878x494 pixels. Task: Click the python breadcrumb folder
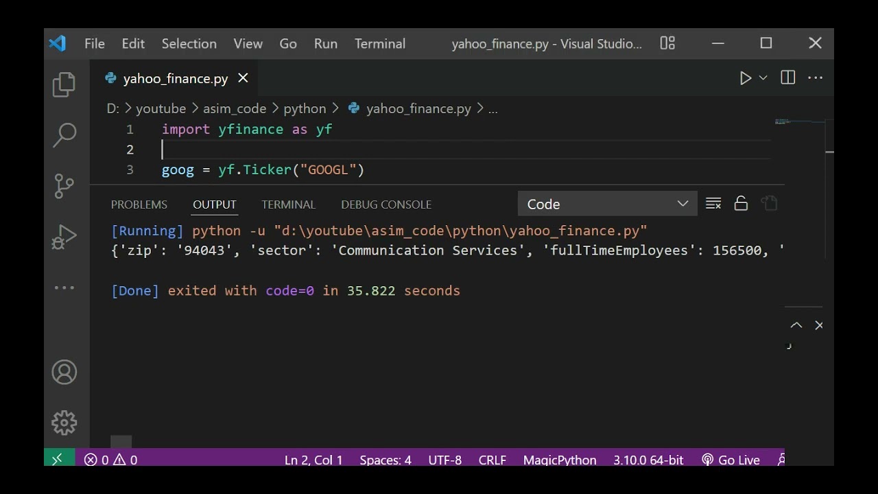pos(305,108)
